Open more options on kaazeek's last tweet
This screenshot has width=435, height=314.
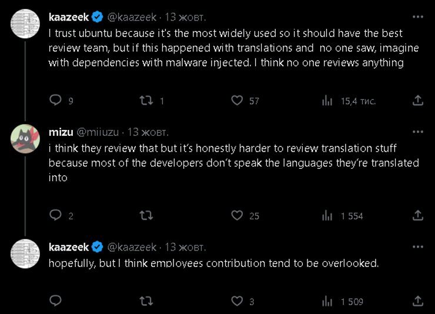(418, 246)
